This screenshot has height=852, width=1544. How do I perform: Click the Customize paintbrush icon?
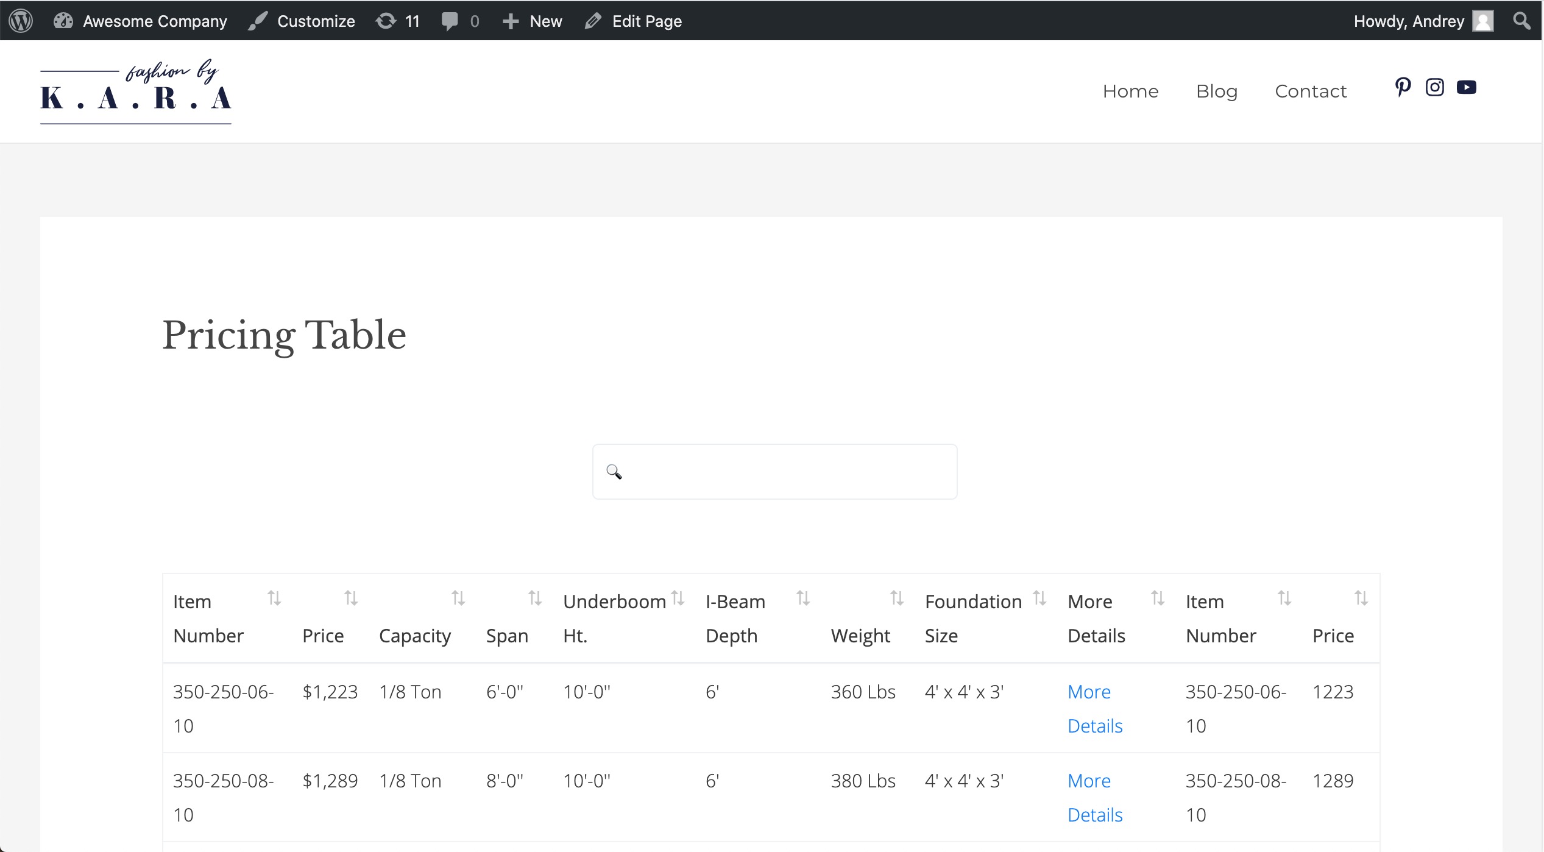coord(258,21)
